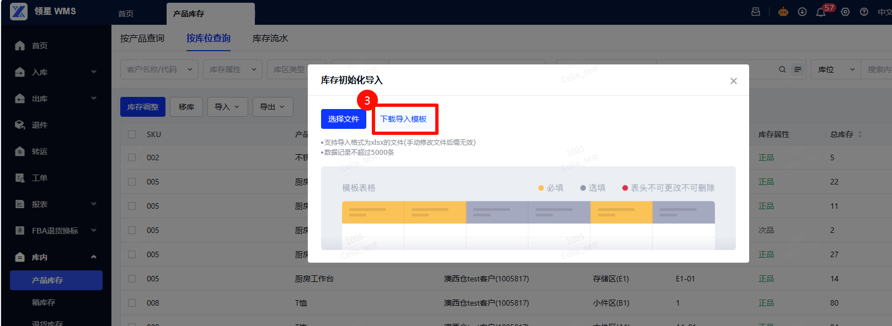Click the 首页 house icon in sidebar
The height and width of the screenshot is (326, 892).
click(x=20, y=46)
